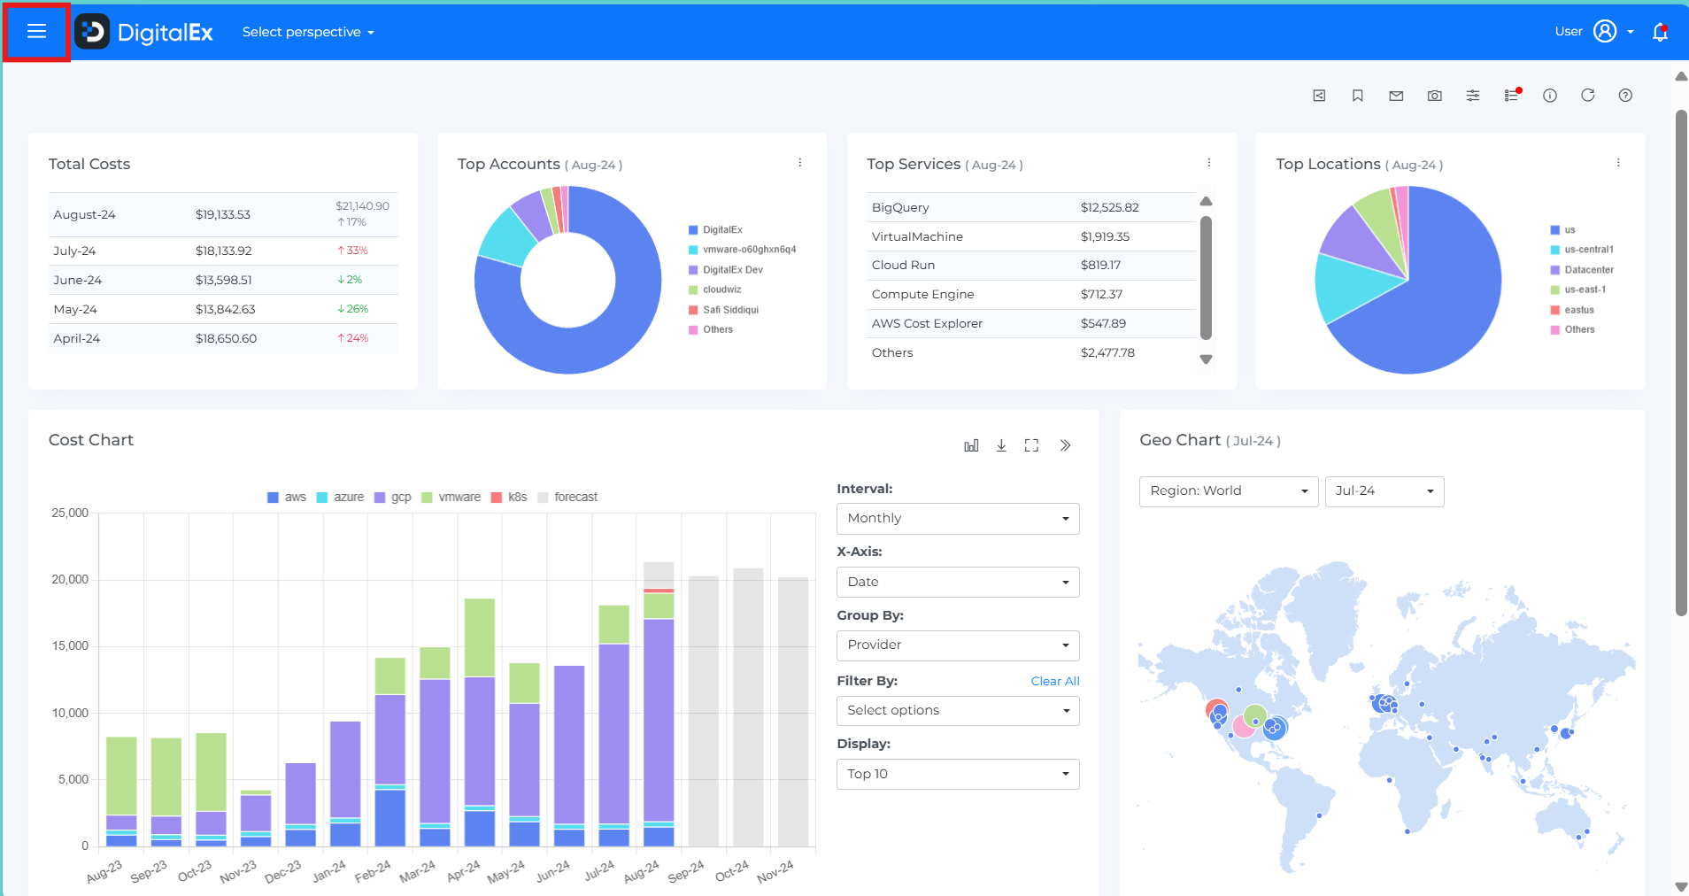Toggle eastus in Top Locations legend
Image resolution: width=1689 pixels, height=896 pixels.
coord(1571,310)
